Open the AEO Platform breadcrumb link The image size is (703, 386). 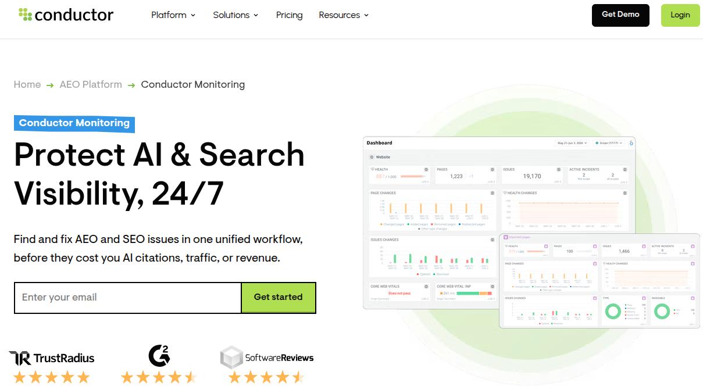point(91,84)
